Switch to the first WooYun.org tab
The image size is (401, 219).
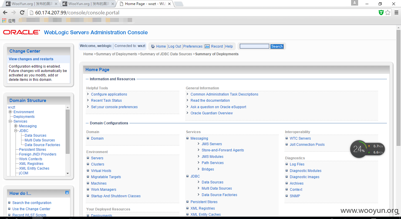(30, 4)
